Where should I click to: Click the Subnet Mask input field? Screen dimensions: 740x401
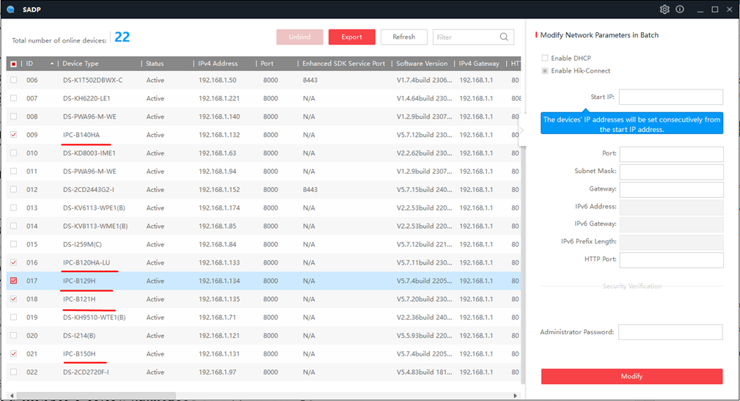pos(671,172)
